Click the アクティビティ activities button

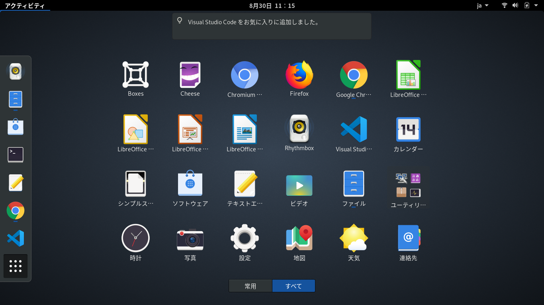25,6
